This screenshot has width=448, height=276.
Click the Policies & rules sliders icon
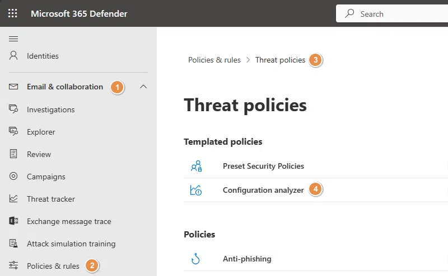pyautogui.click(x=13, y=265)
